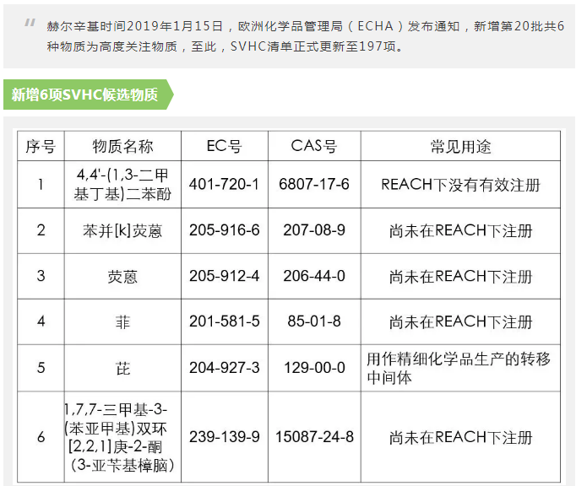Click EC number 239-139-9
576x486 pixels.
pos(224,437)
